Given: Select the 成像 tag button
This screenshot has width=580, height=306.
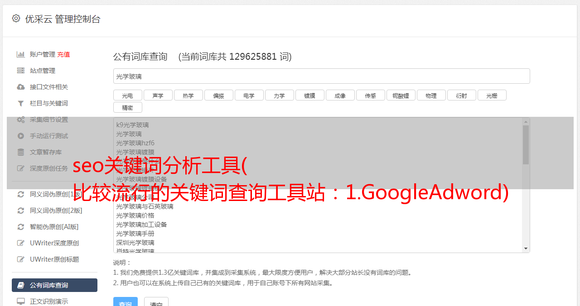Looking at the screenshot, I should point(340,95).
